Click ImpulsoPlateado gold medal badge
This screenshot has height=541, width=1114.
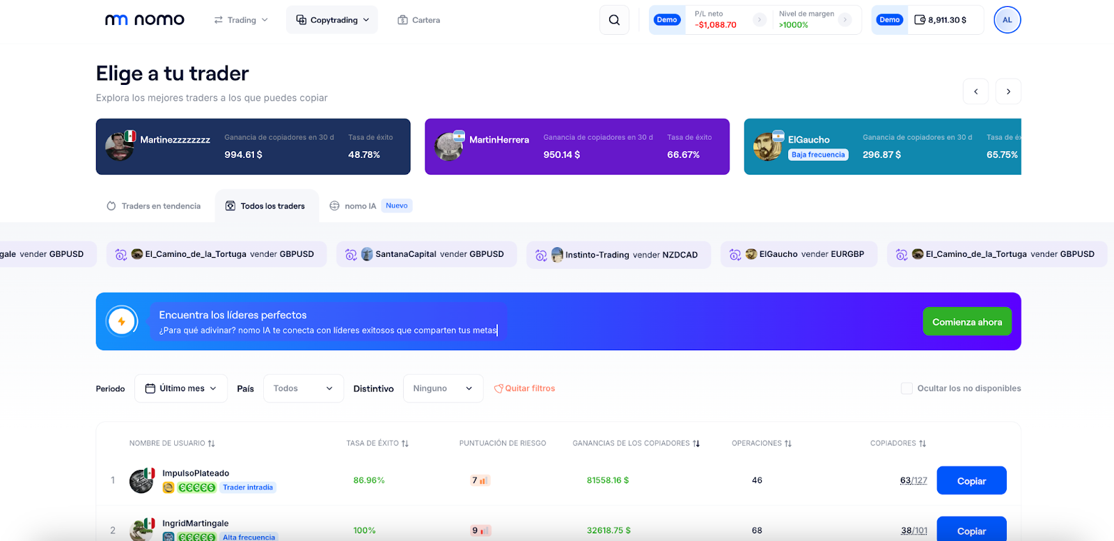point(168,487)
